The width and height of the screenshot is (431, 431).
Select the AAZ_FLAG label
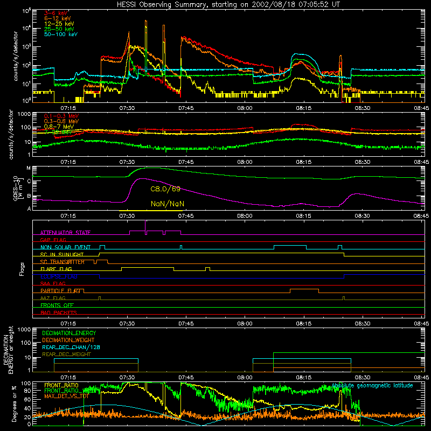point(53,298)
